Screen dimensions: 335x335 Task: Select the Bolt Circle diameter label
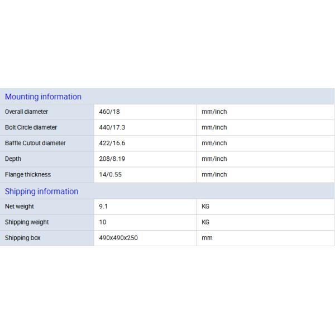31,127
